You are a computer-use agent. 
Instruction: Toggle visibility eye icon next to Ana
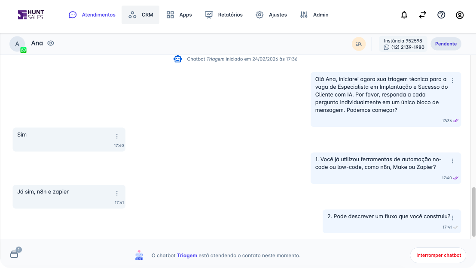point(51,43)
